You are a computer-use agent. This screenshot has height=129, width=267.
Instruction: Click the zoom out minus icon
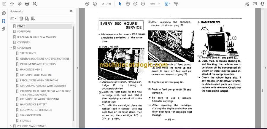click(135, 4)
